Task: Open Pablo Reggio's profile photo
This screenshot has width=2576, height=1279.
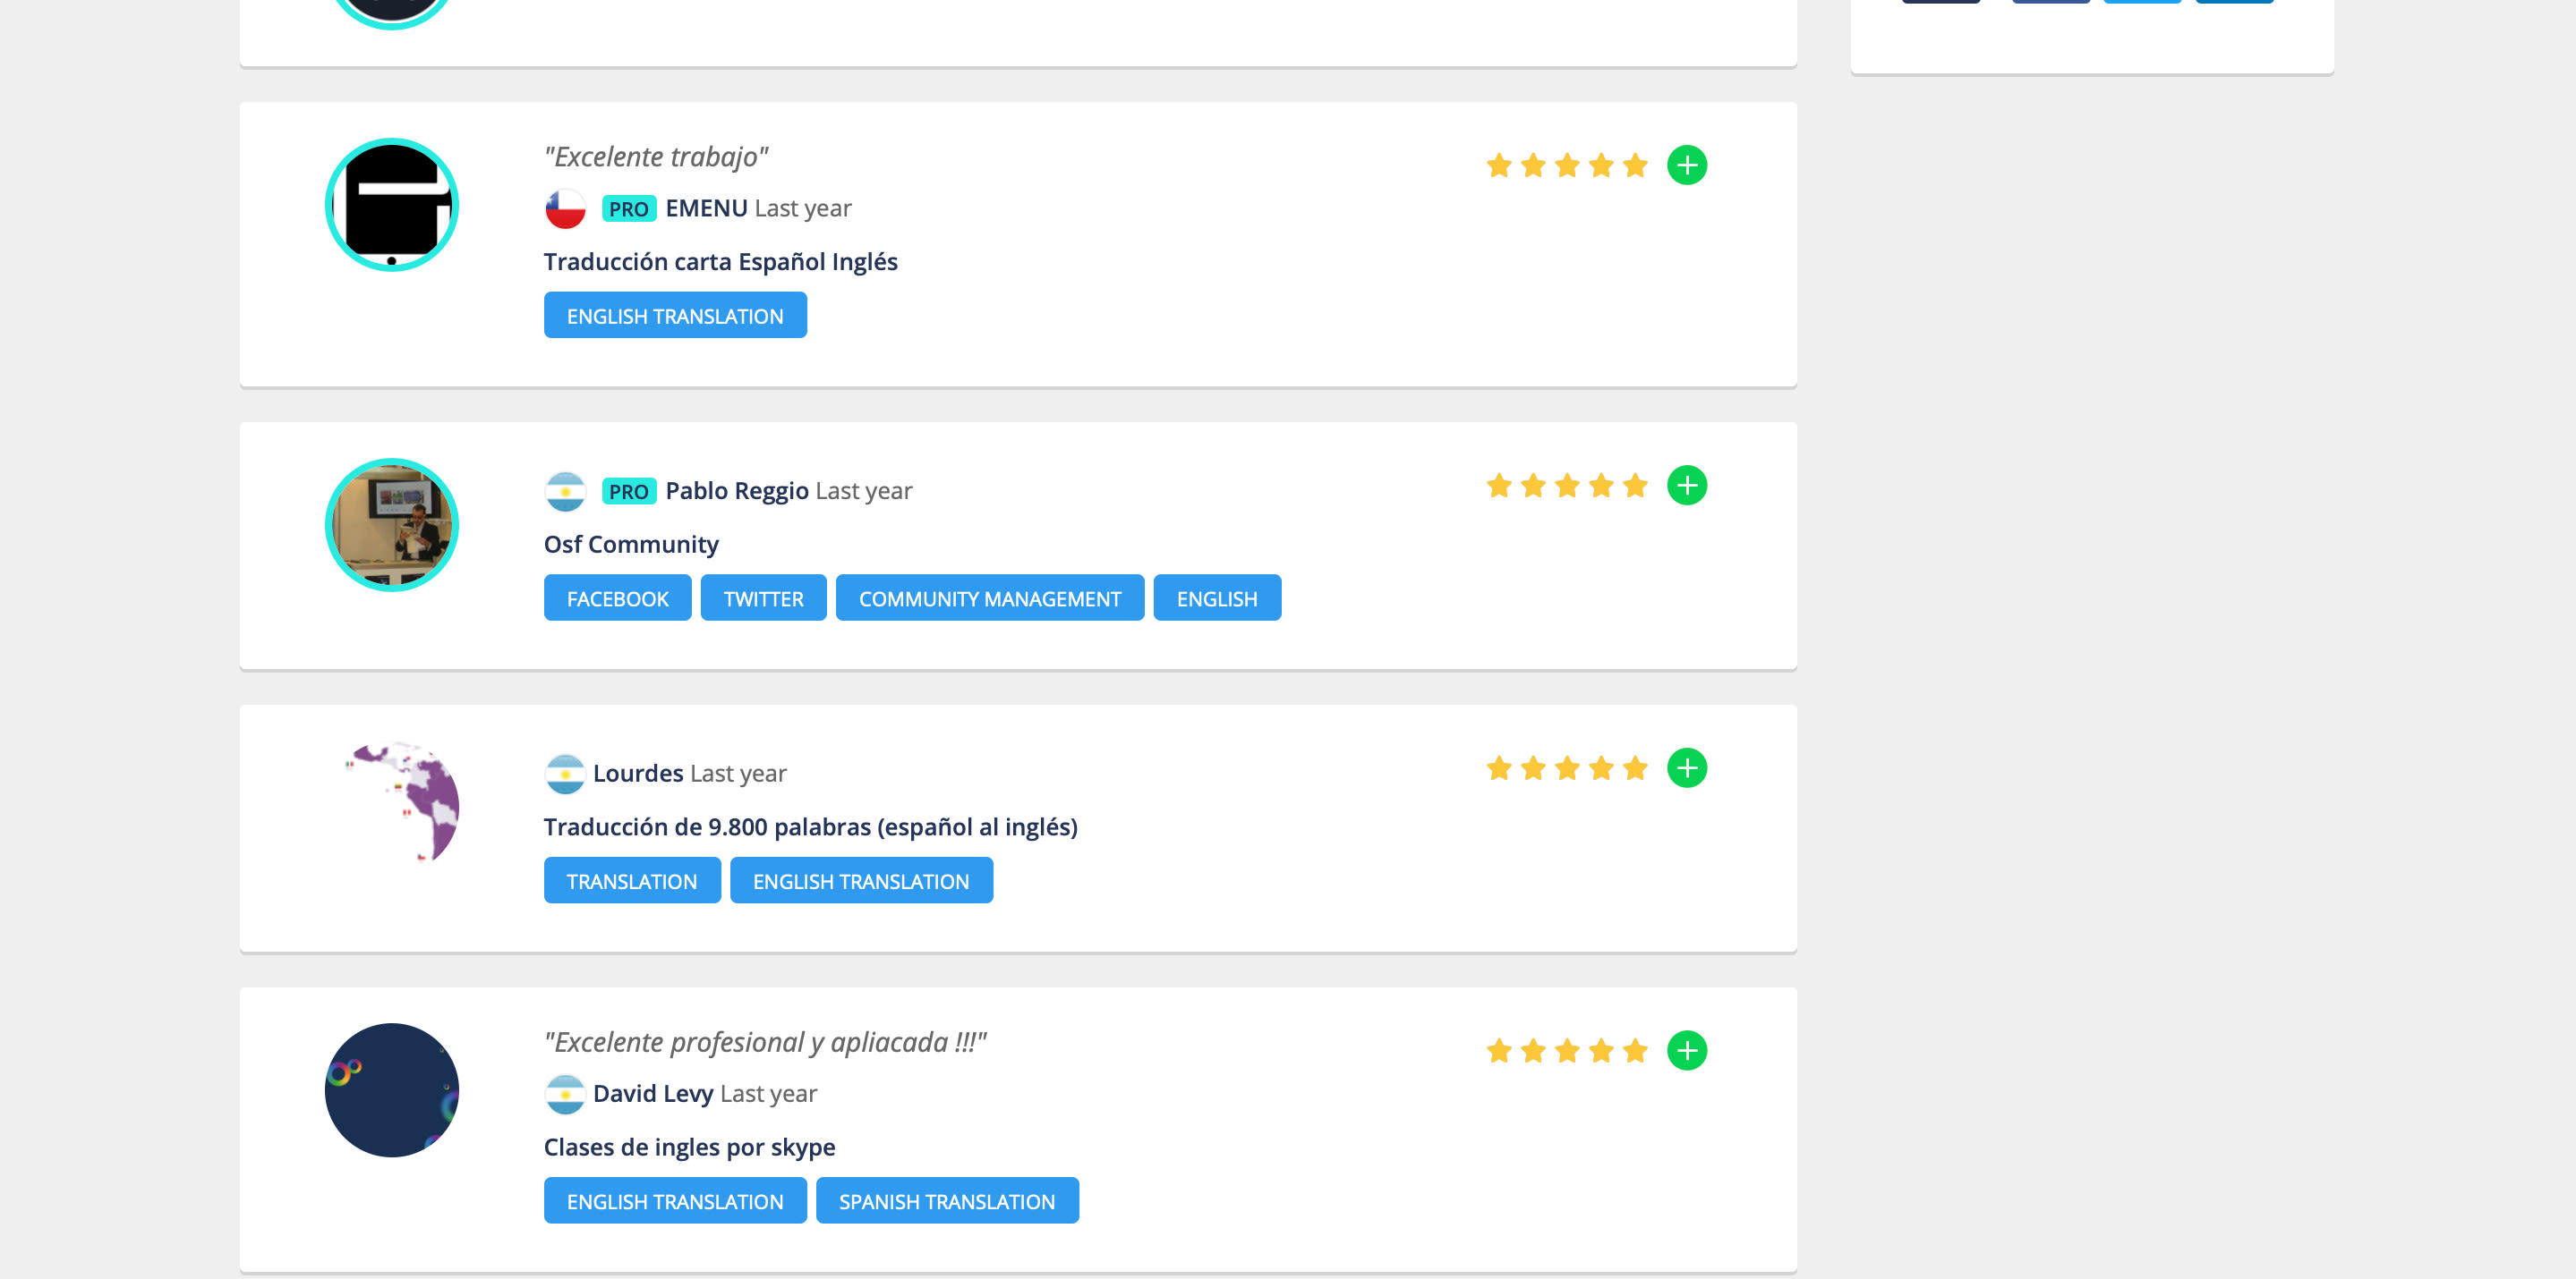Action: click(392, 526)
